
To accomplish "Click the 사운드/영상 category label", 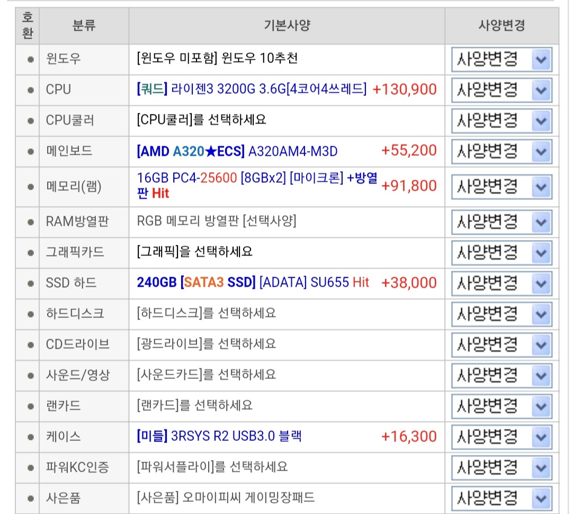I will (78, 375).
